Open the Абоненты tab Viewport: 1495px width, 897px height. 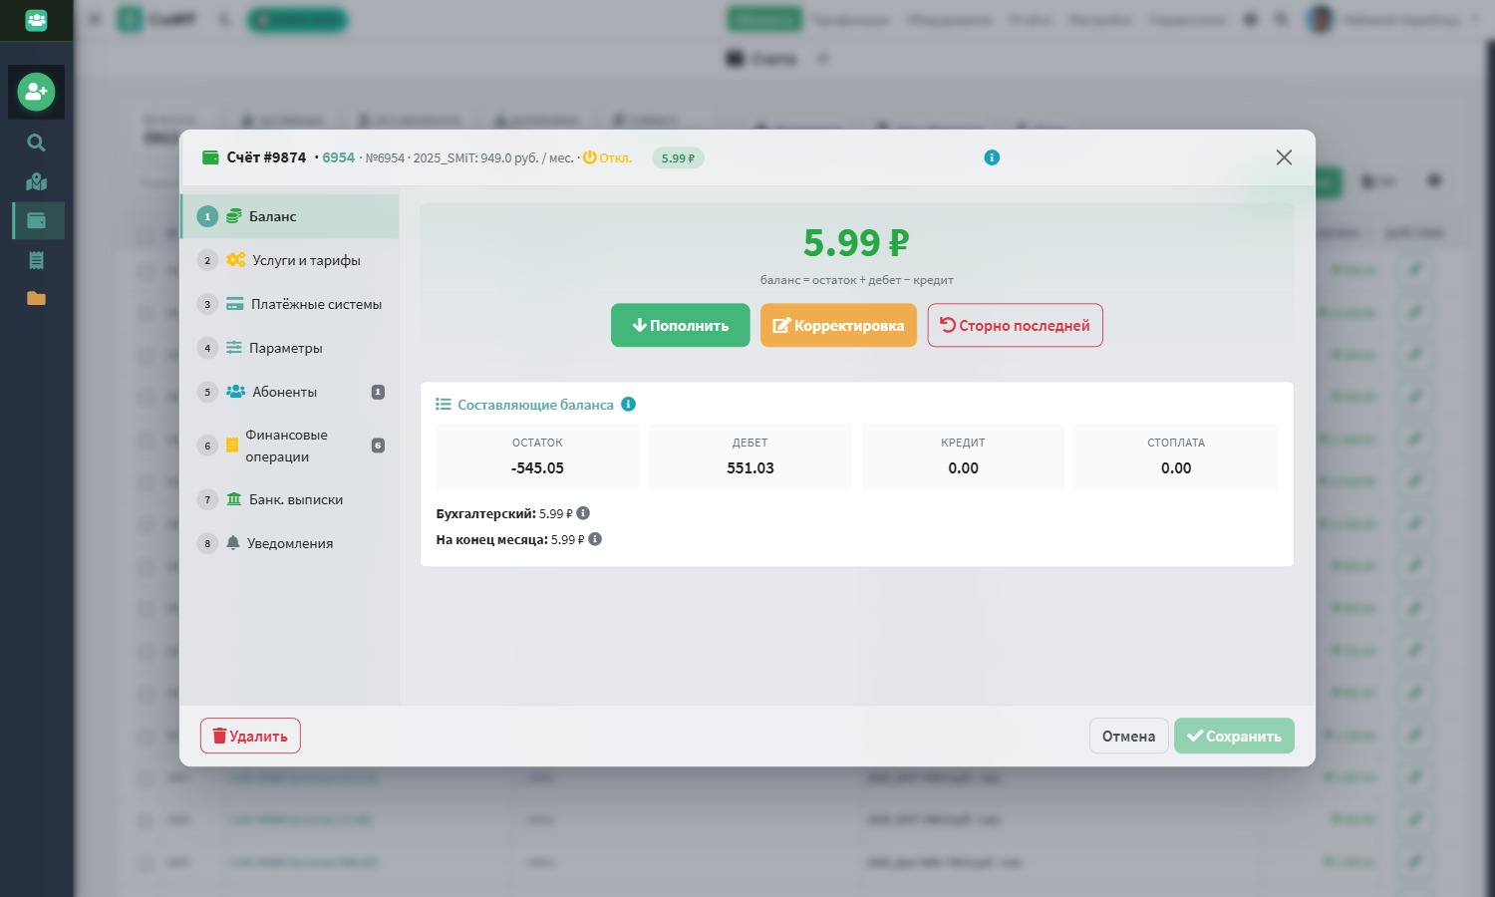tap(290, 392)
